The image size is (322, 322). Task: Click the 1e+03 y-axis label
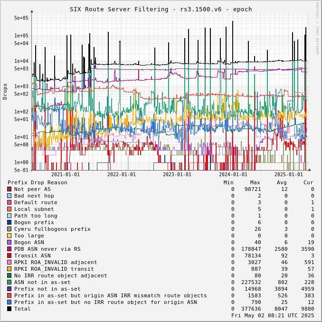pyautogui.click(x=21, y=86)
